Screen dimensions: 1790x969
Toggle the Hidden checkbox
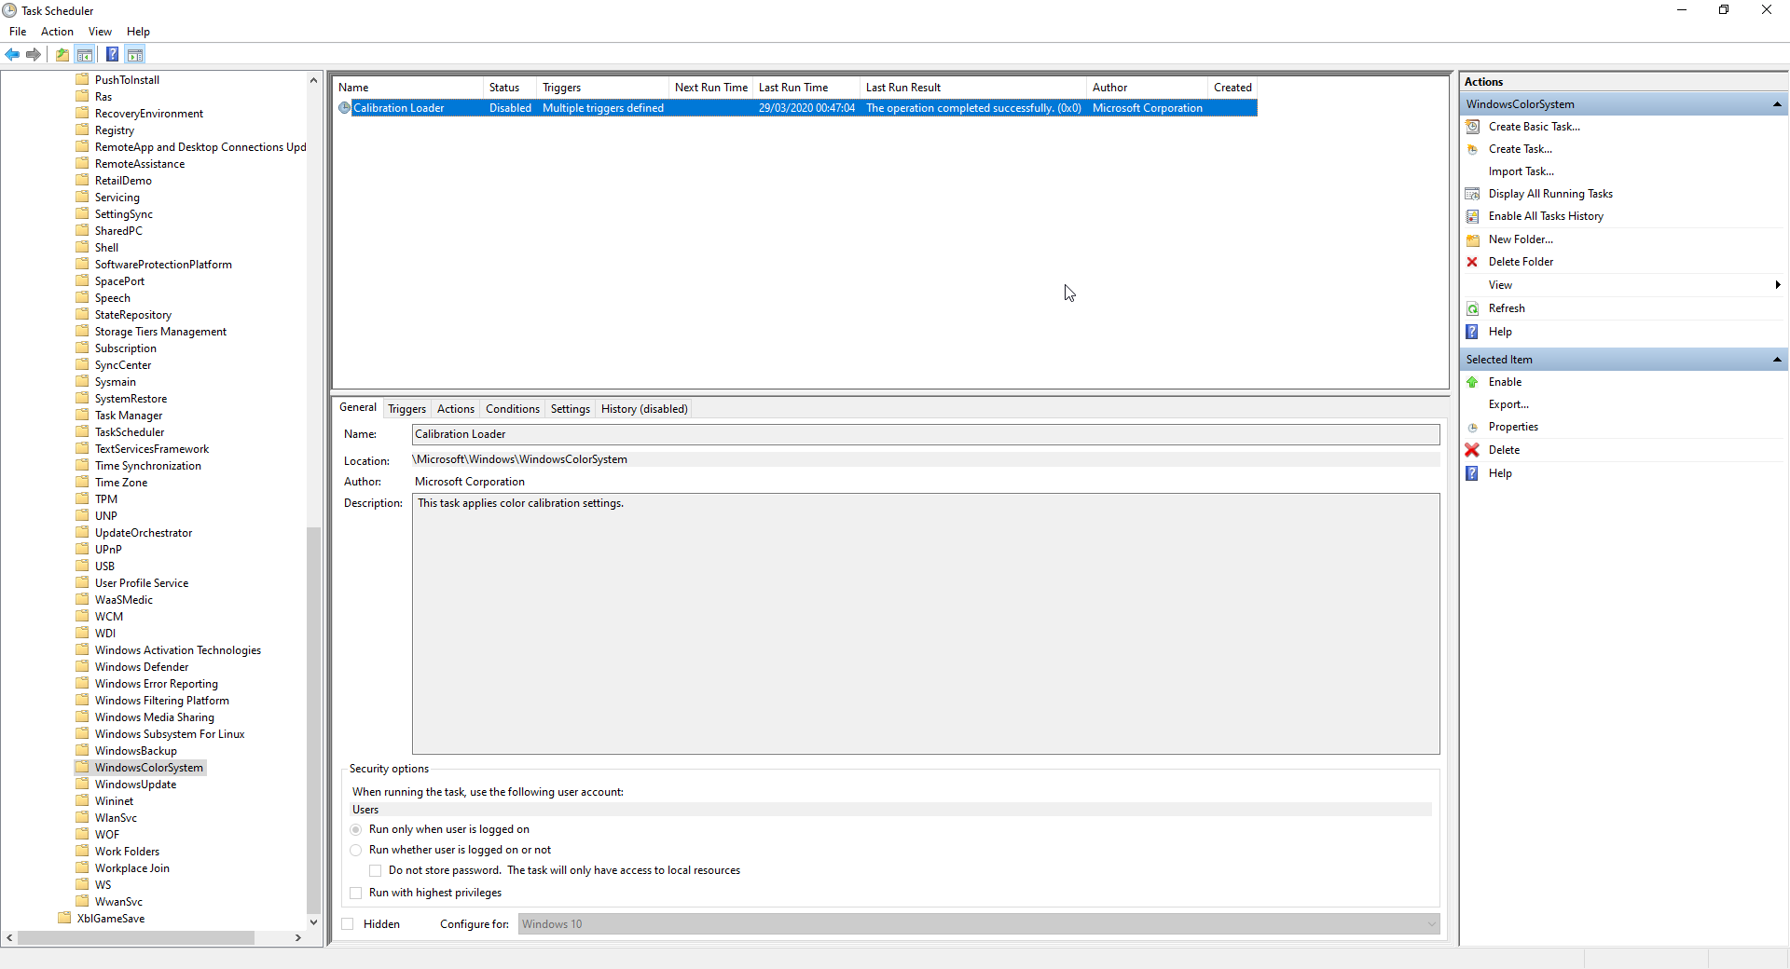348,924
